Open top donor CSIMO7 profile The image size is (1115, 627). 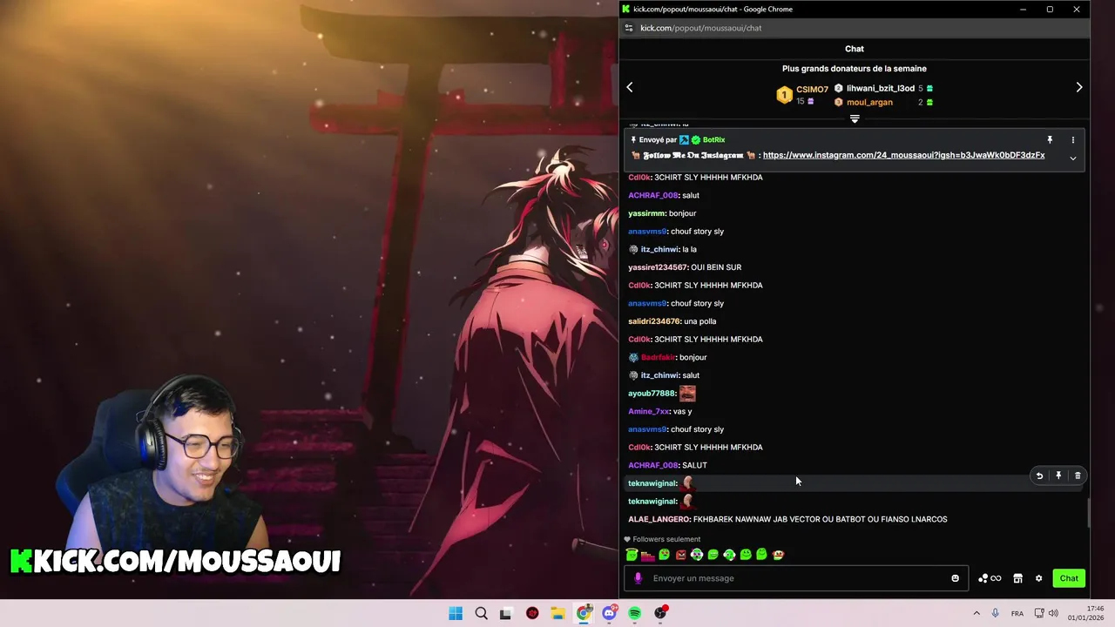(x=812, y=90)
